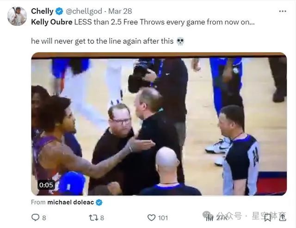Click the share upload icon
The height and width of the screenshot is (228, 296).
(283, 218)
